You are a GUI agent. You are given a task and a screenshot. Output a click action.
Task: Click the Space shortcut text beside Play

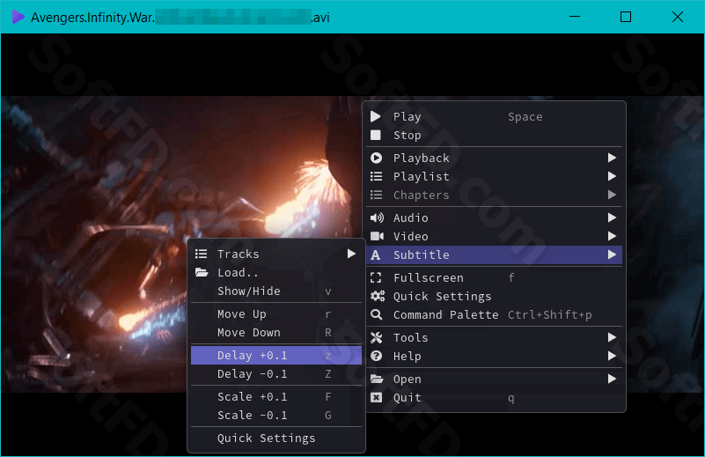[525, 117]
